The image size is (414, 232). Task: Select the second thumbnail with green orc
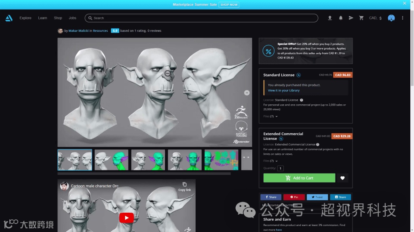click(112, 159)
